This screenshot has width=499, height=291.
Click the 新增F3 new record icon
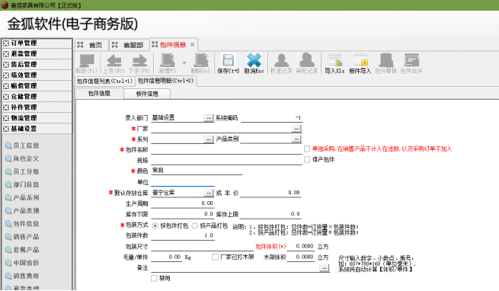click(168, 64)
